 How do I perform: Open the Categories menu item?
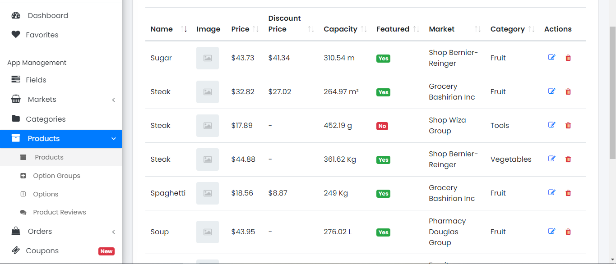(x=46, y=119)
